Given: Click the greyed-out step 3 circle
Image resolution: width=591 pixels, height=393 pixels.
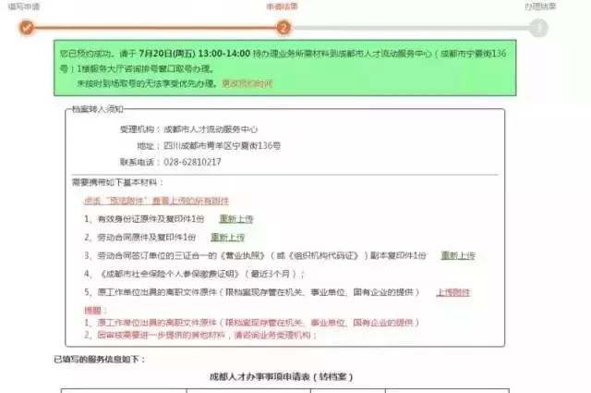Looking at the screenshot, I should point(539,28).
